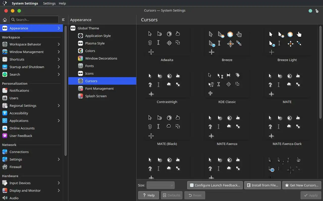This screenshot has width=323, height=201.
Task: Click the Font Management icon
Action: (80, 88)
